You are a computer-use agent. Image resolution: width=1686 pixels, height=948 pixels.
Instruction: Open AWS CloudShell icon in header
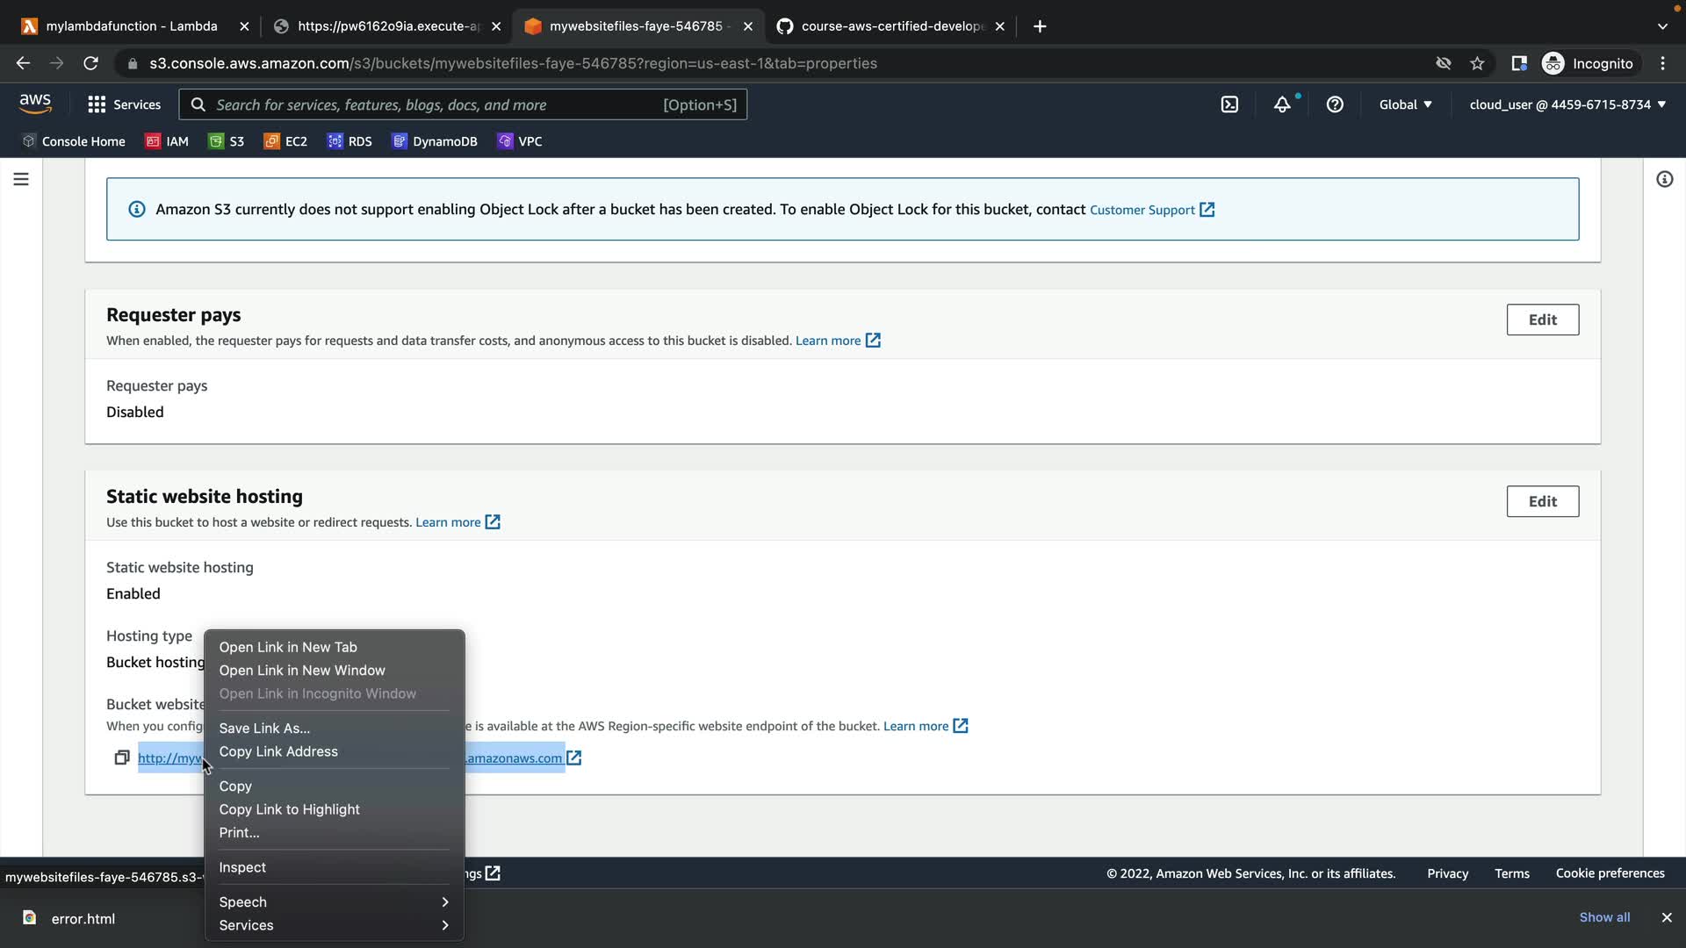pyautogui.click(x=1229, y=104)
